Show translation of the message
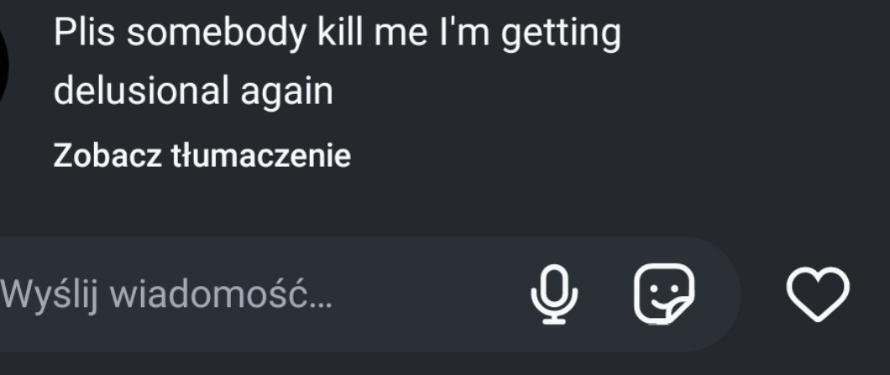Screen dimensions: 890x375 [x=202, y=155]
